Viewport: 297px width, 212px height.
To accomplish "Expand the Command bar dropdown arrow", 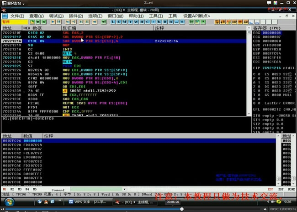I will (x=124, y=189).
